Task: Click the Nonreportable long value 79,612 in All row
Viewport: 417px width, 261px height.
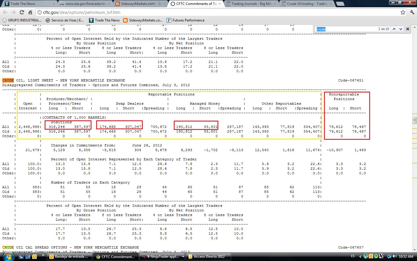Action: tap(336, 127)
